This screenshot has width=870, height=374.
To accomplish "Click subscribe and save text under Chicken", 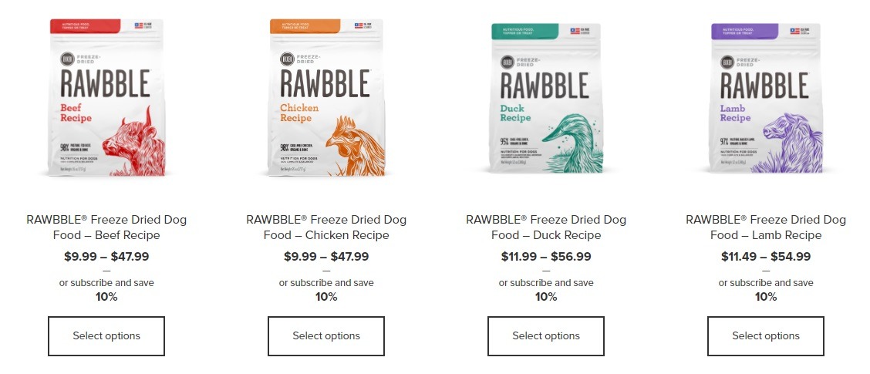I will coord(326,283).
